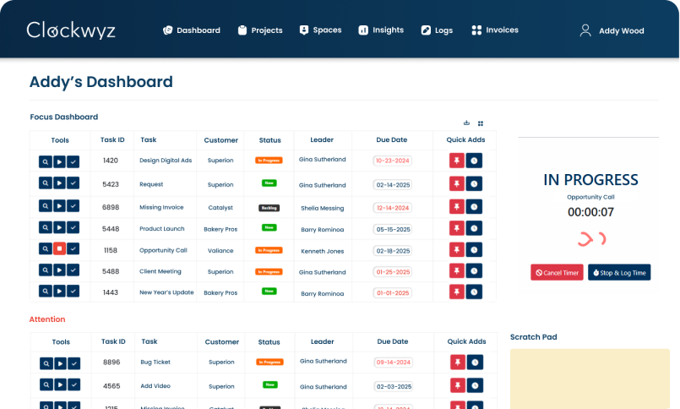Start timer for Design Digital Ads task

click(59, 161)
